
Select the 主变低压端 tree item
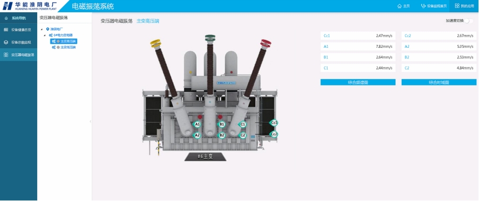(x=64, y=47)
